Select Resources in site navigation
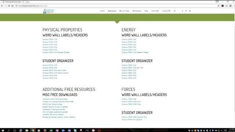235x132 pixels. [112, 11]
